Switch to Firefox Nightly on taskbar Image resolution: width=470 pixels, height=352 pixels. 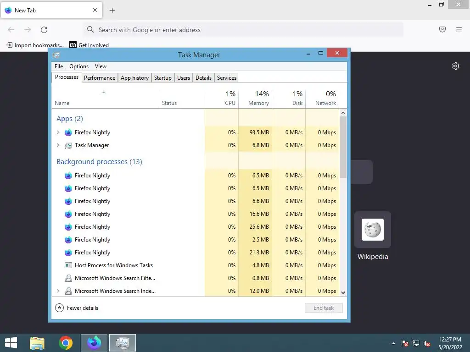coord(94,343)
